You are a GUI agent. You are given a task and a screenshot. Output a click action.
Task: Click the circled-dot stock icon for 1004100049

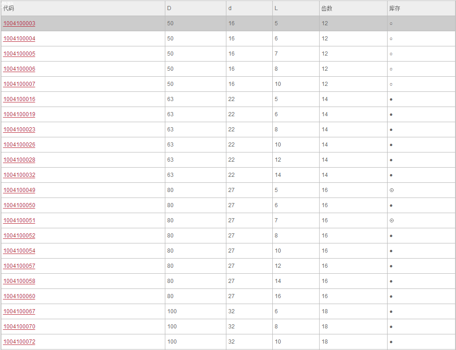(391, 190)
